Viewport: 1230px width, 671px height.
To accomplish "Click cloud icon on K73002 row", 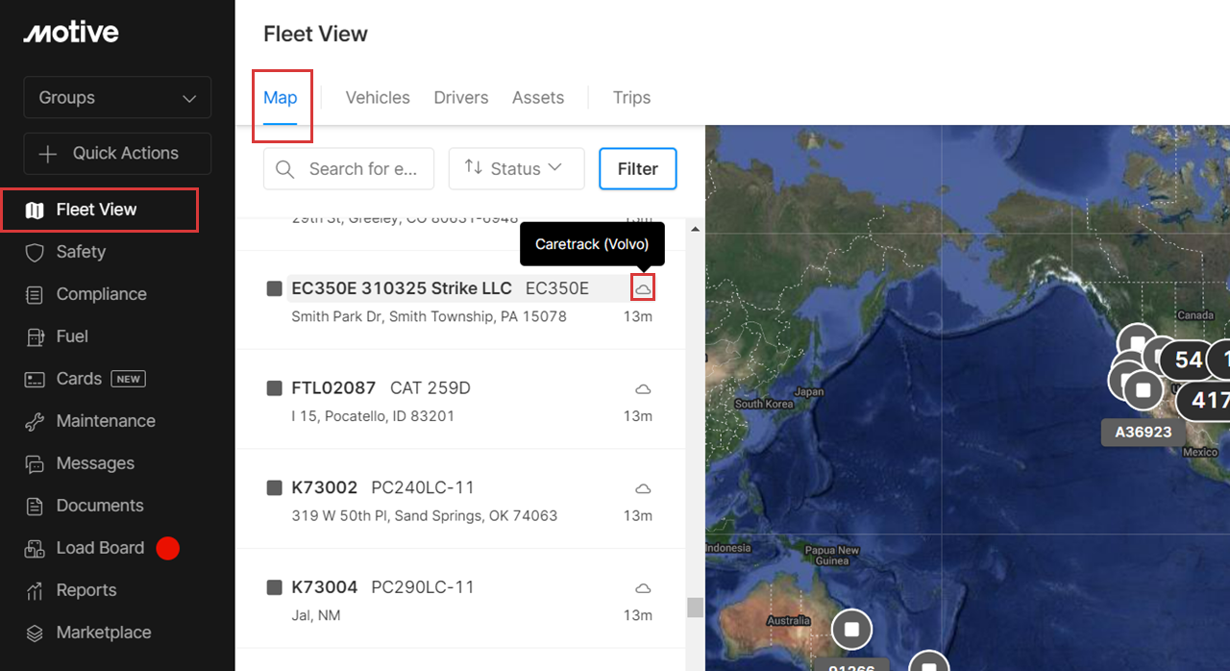I will [643, 488].
